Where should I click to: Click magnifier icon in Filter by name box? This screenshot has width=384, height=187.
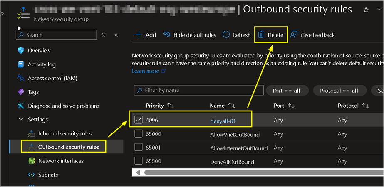(x=140, y=90)
